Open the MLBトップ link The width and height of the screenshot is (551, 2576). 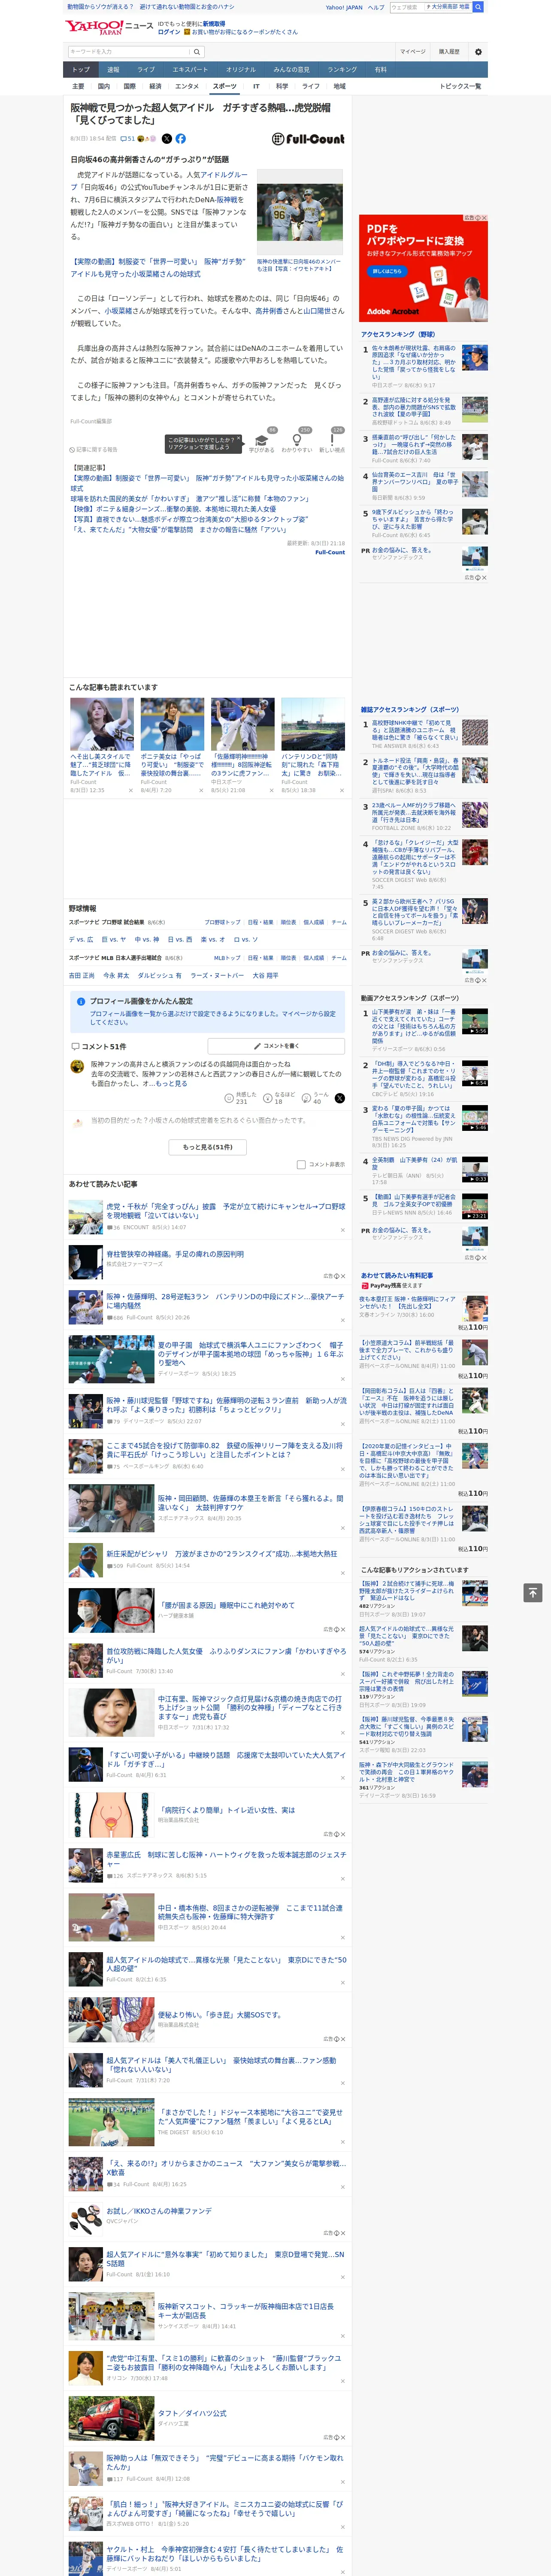pos(227,957)
